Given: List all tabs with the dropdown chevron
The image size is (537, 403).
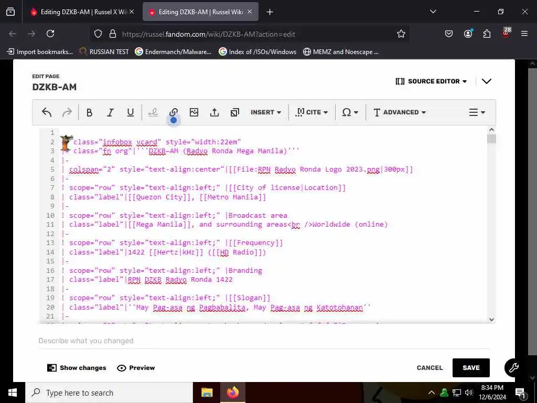Looking at the screenshot, I should click(x=433, y=12).
